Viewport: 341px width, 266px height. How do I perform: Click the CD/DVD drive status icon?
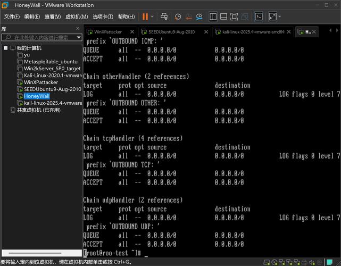pos(275,262)
